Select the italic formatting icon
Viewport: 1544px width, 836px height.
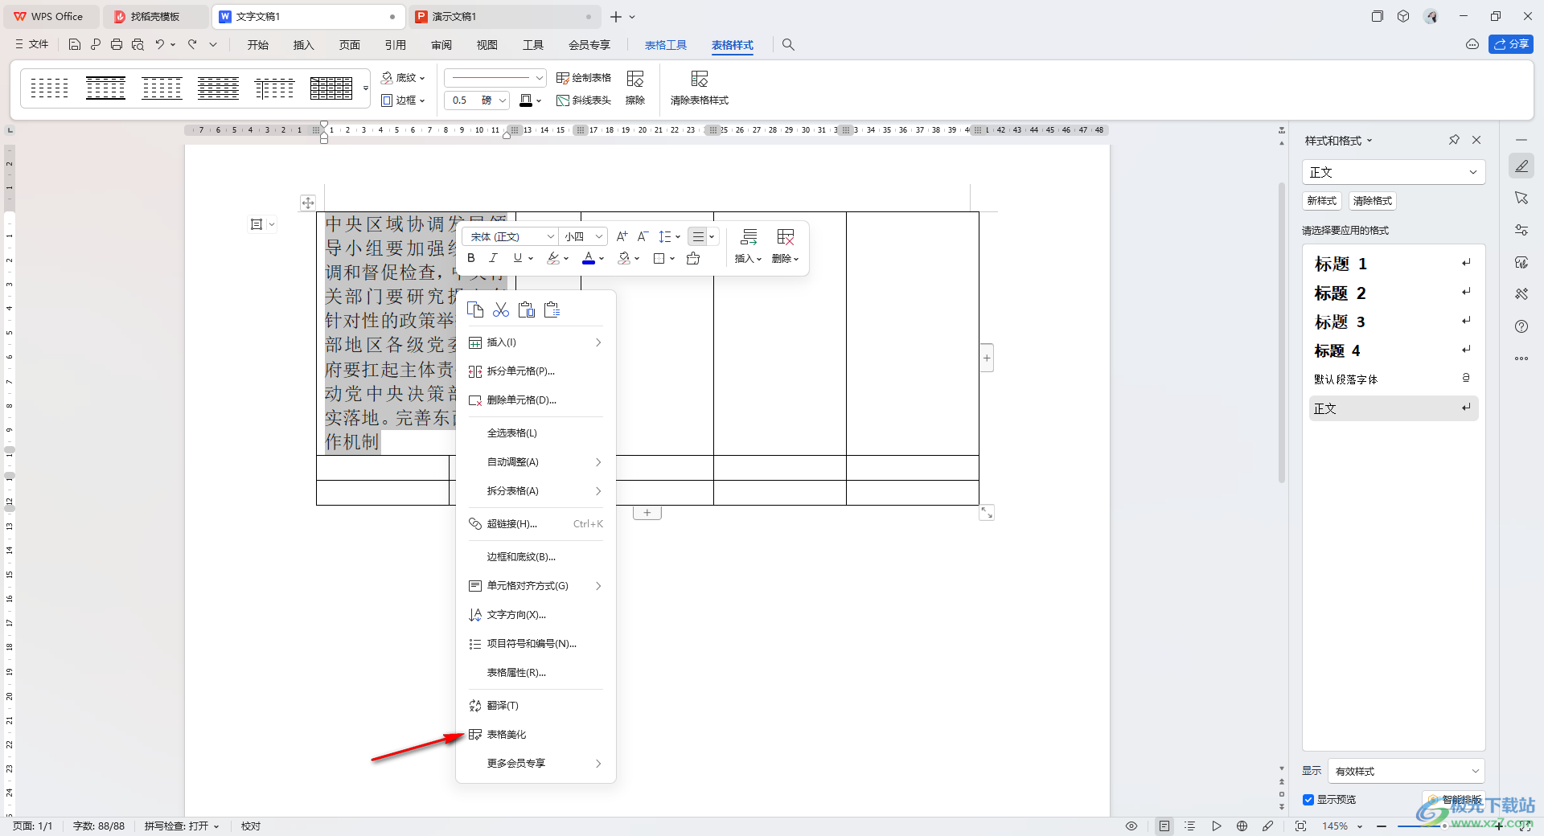point(493,258)
